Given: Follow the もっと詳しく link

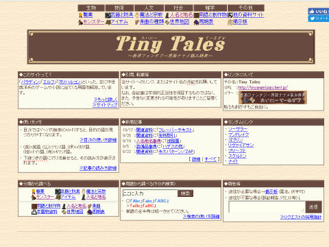Looking at the screenshot, I should pyautogui.click(x=106, y=99).
